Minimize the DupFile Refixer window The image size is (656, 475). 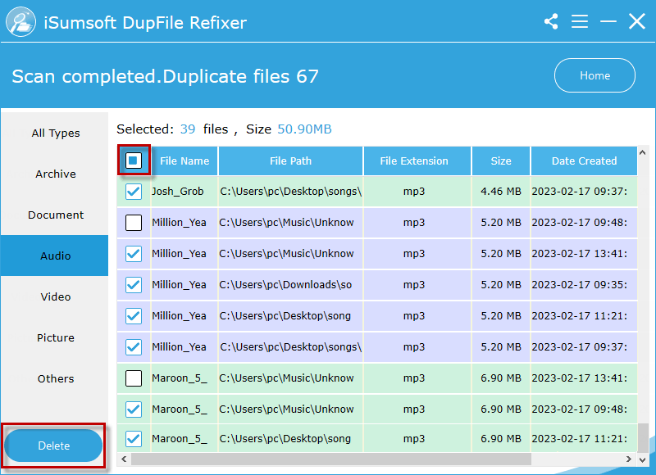608,21
